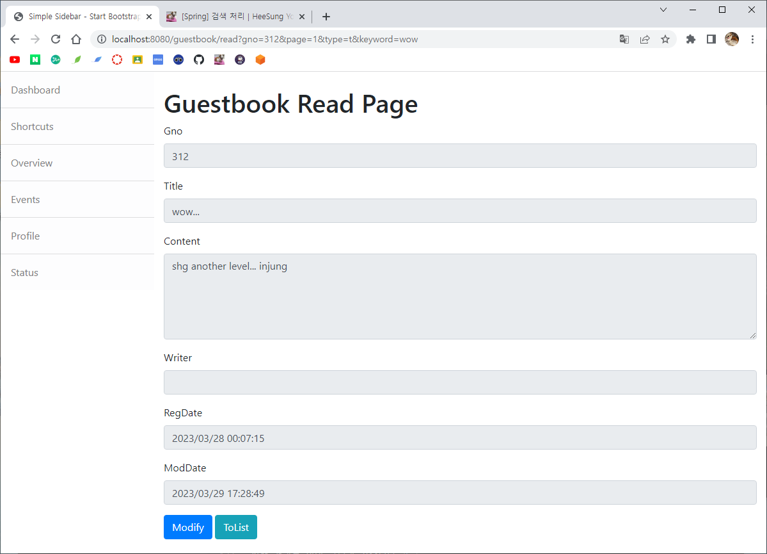Open the Extensions puzzle menu
The width and height of the screenshot is (767, 554).
[691, 39]
